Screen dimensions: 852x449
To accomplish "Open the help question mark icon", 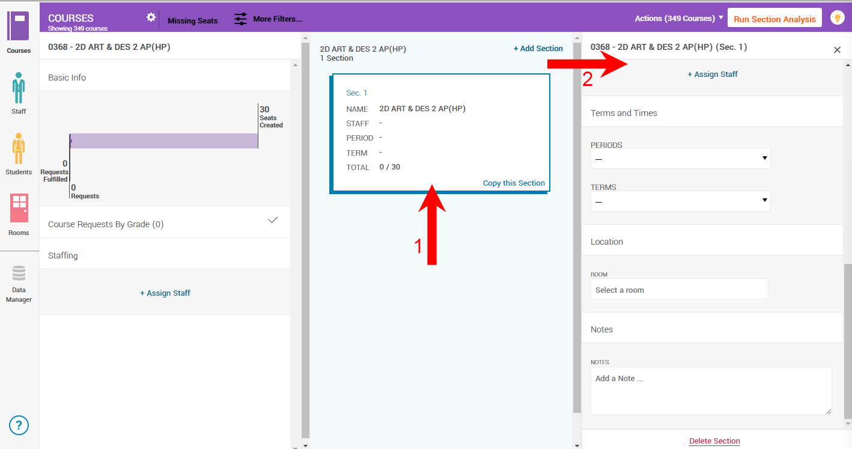I will coord(19,426).
